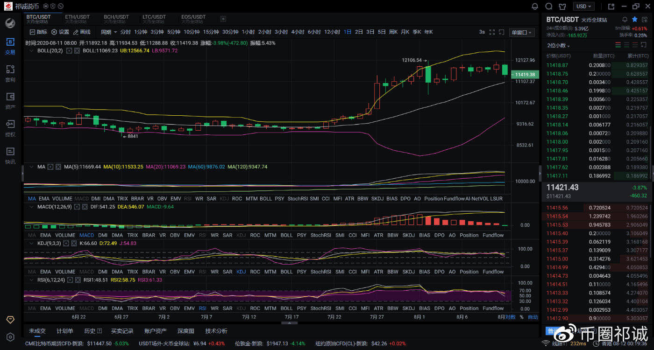The width and height of the screenshot is (654, 350).
Task: Click the blue favorite star for BTC/USDT
Action: pos(634,20)
